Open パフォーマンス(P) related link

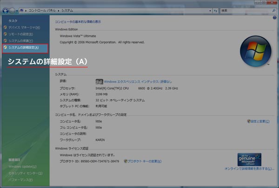click(20, 180)
